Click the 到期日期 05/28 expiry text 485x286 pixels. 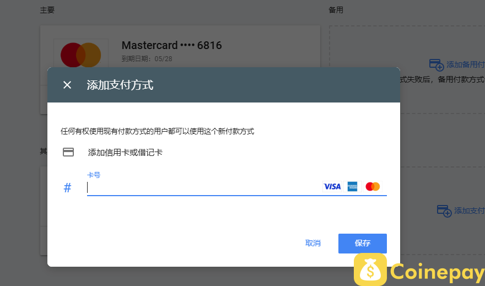pyautogui.click(x=147, y=59)
